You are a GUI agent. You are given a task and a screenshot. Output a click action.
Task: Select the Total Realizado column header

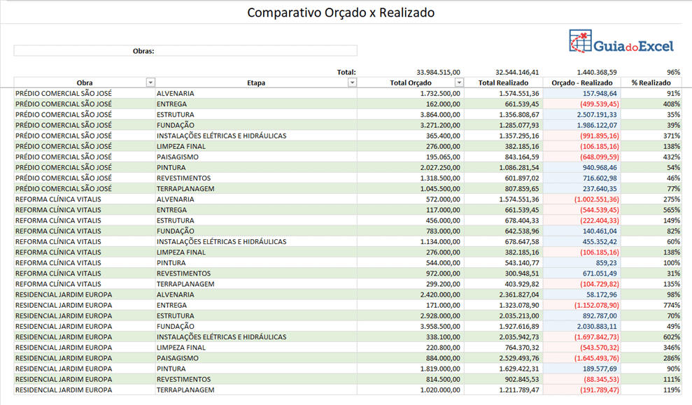(x=503, y=83)
